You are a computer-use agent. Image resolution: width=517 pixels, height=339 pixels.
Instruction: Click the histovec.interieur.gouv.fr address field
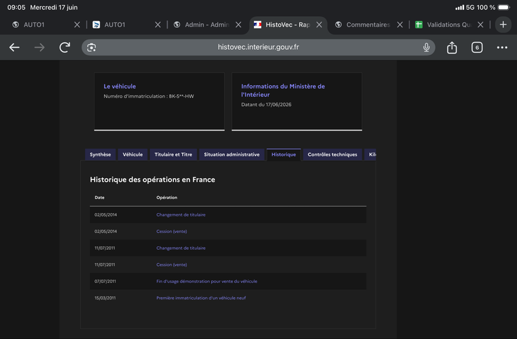pos(258,47)
